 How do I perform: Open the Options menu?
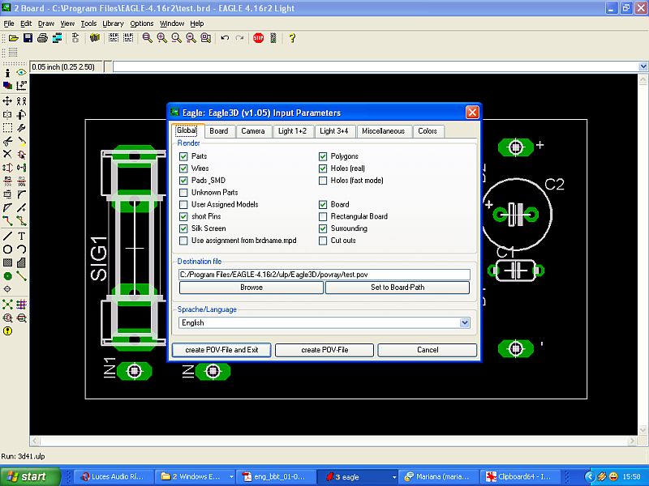click(x=141, y=23)
